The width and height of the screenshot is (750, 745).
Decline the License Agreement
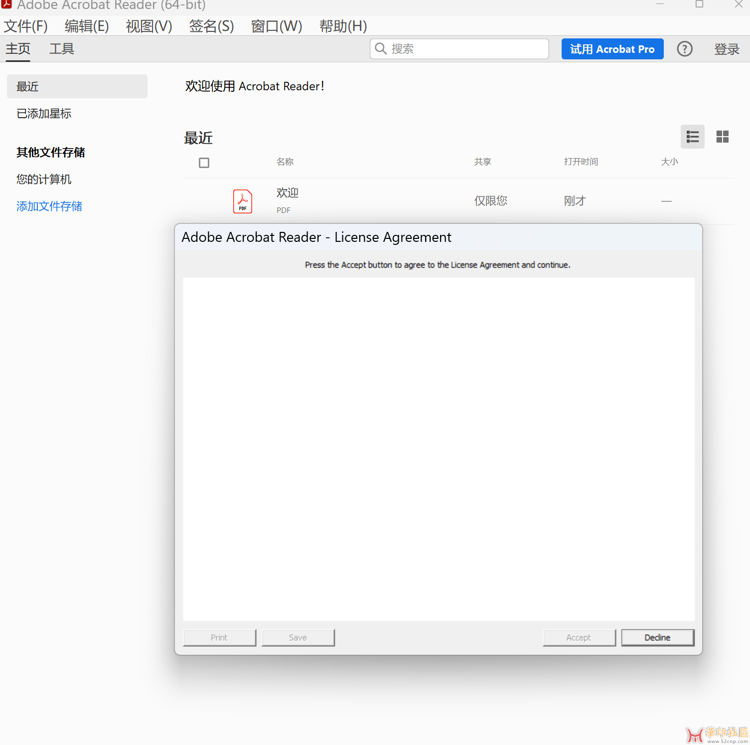coord(658,638)
